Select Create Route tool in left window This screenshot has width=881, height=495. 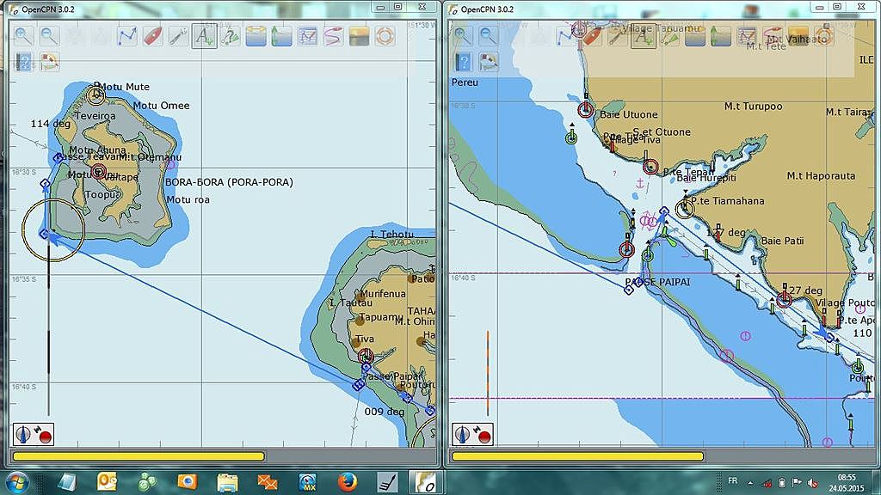click(127, 36)
